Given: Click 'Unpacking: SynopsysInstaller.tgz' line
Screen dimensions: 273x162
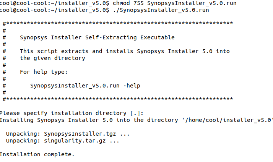Looking at the screenshot, I should (68, 134).
